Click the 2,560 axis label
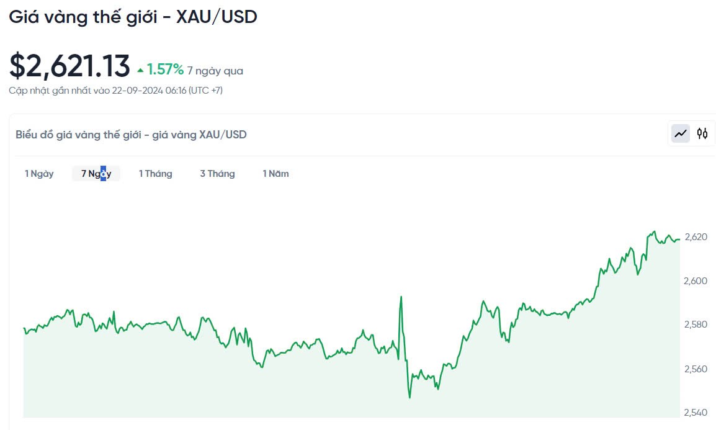Viewport: 716px width, 430px height. (x=696, y=369)
